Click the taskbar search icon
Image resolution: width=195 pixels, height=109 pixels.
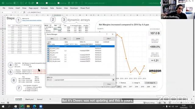pos(9,106)
